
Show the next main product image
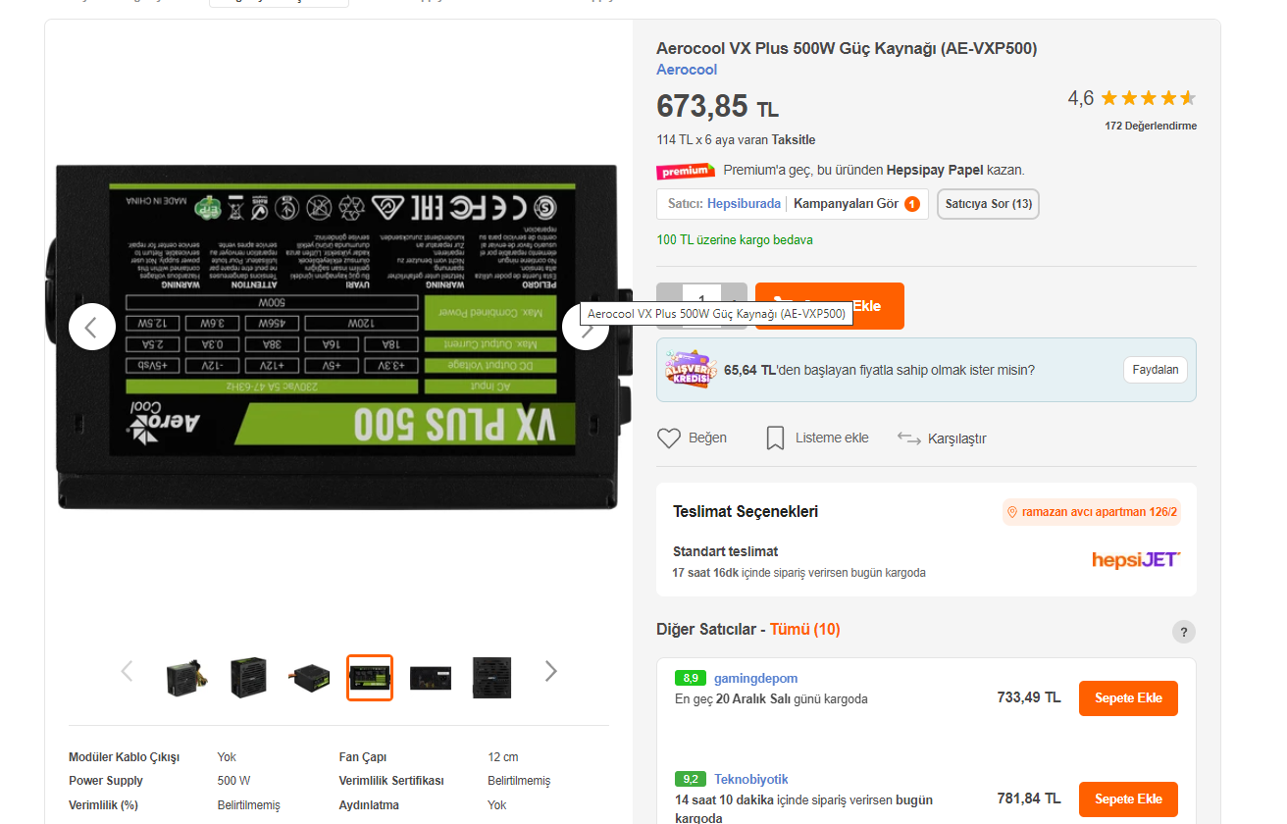tap(586, 327)
